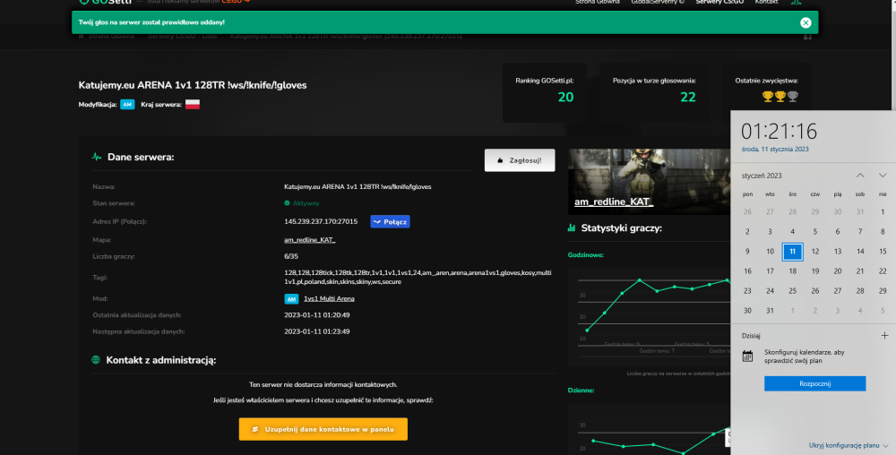The height and width of the screenshot is (455, 896).
Task: Select calendar day 14
Action: click(860, 251)
